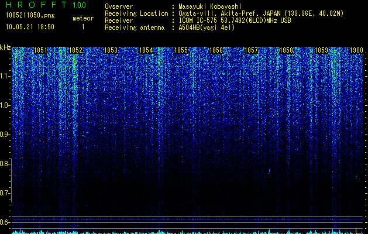Click the name Masayuki Kobayashi
Image resolution: width=368 pixels, height=234 pixels.
pyautogui.click(x=210, y=6)
